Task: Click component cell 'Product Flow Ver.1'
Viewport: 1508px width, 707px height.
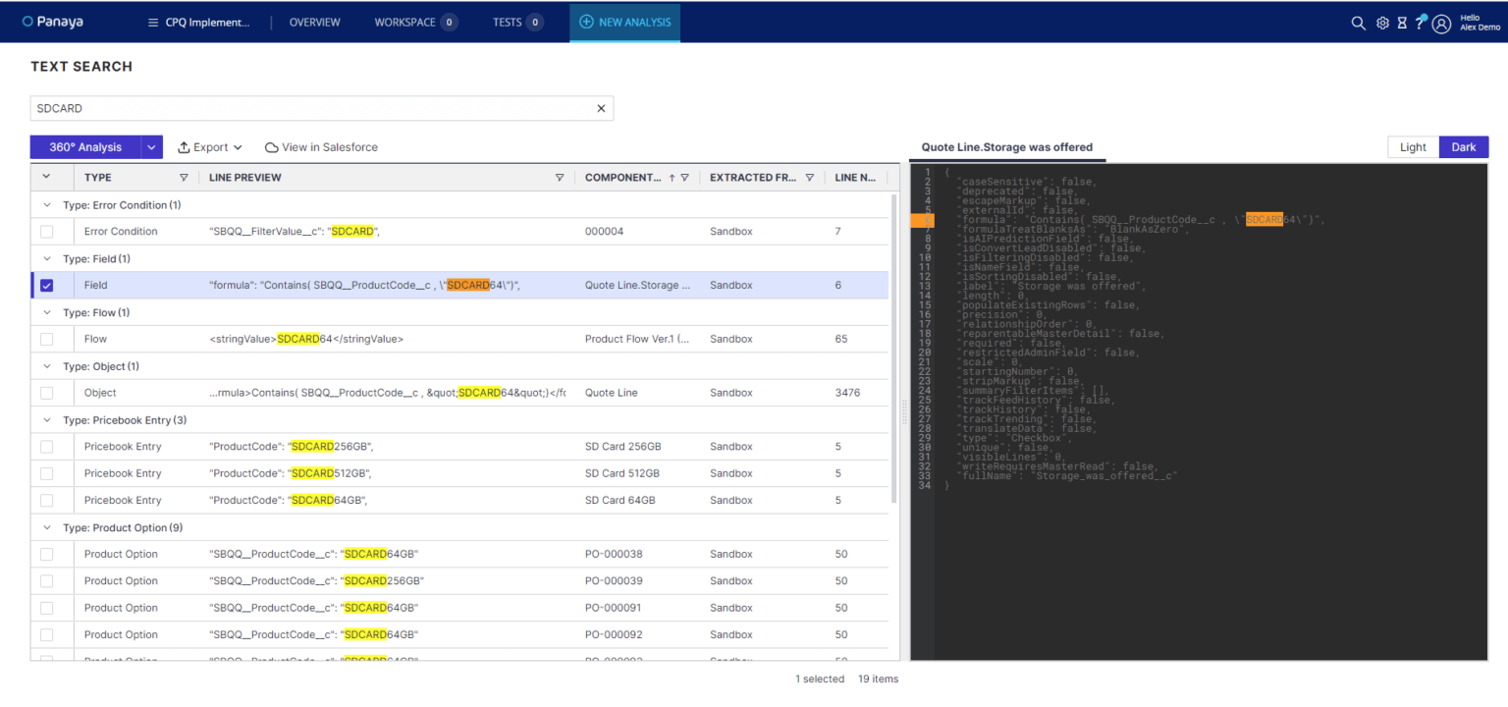Action: 637,339
